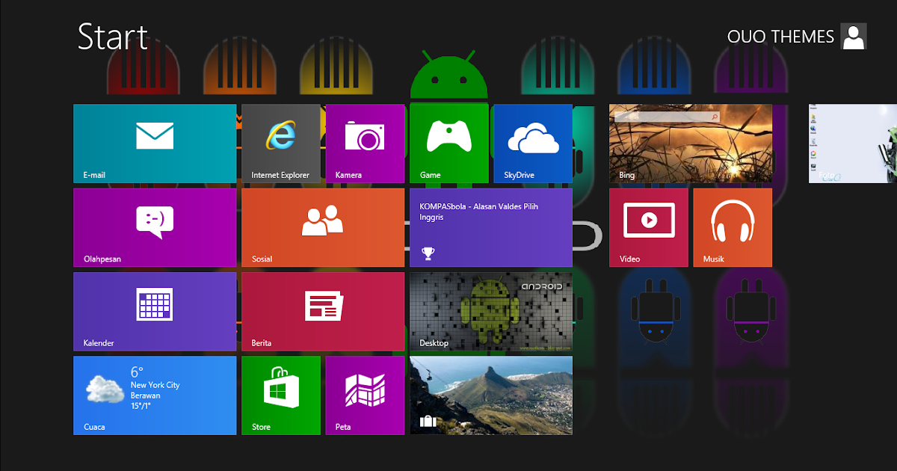Open the Store tile
The height and width of the screenshot is (471, 897).
click(x=281, y=395)
